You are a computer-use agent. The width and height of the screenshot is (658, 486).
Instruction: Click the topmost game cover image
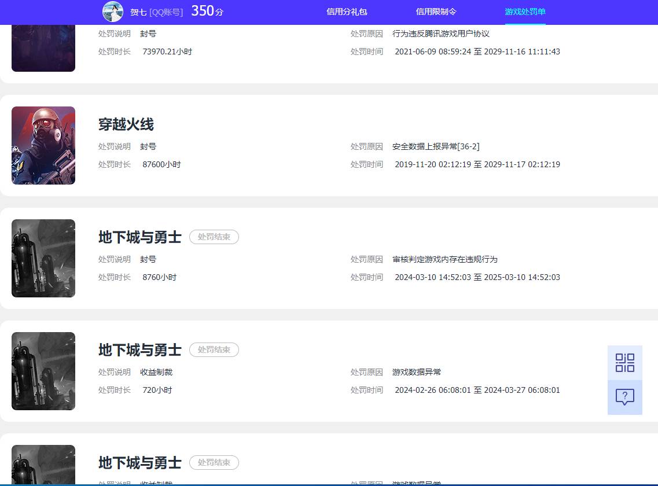pos(43,46)
